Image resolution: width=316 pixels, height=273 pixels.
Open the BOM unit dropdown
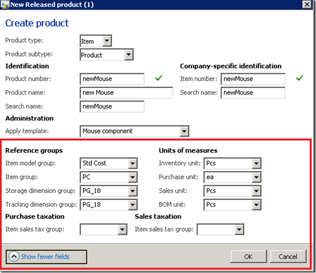click(x=257, y=204)
